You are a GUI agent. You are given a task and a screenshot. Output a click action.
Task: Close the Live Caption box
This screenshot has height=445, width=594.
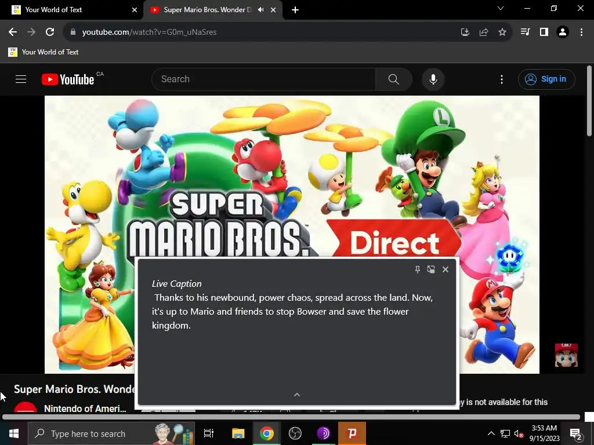point(445,269)
